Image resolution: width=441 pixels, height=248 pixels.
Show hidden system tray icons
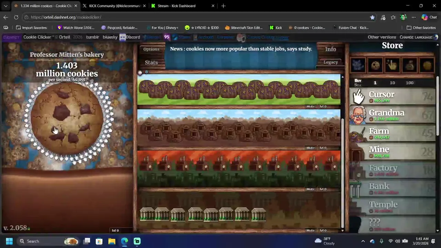coord(363,241)
